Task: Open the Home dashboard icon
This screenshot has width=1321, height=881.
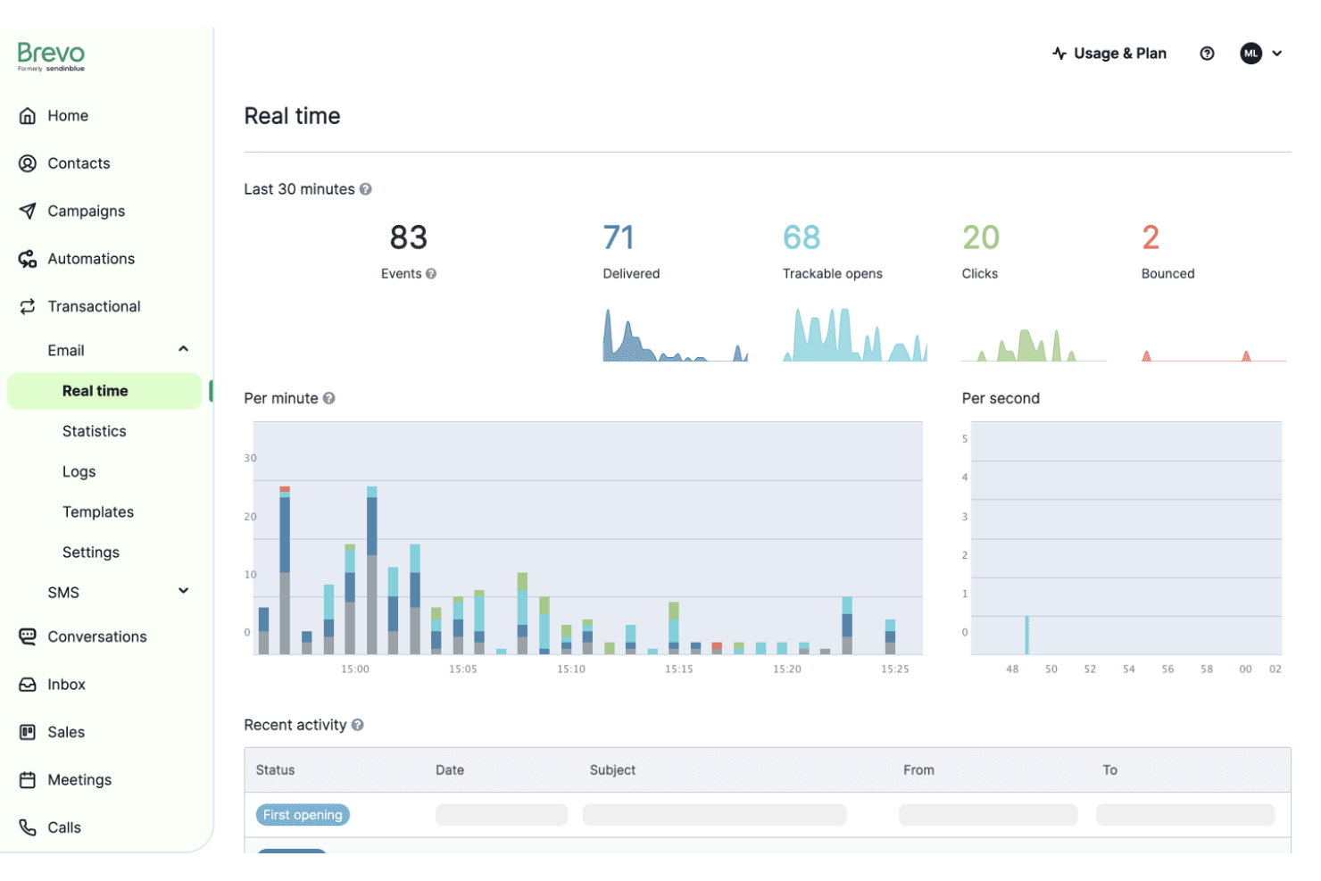Action: coord(28,115)
